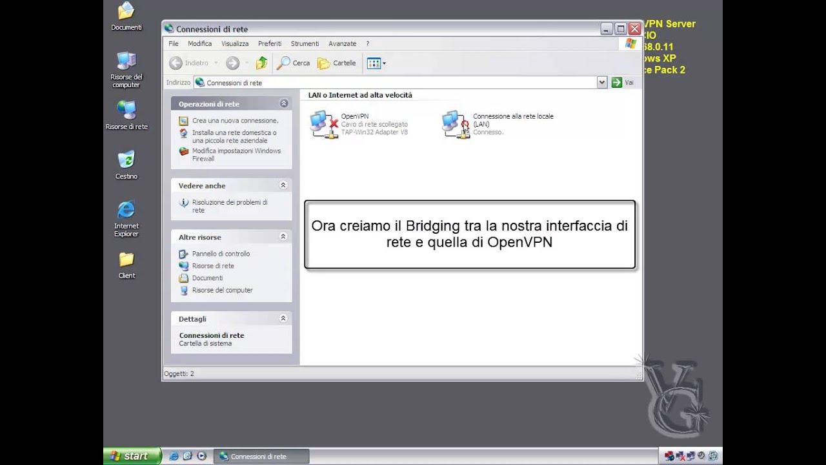The image size is (826, 465).
Task: Click the LAN o Internet ad alta velocità header
Action: [x=360, y=95]
